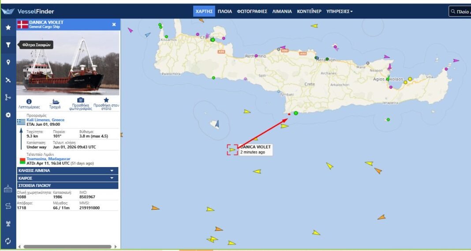The width and height of the screenshot is (471, 251).
Task: Open vessel filters funnel icon
Action: 8,45
